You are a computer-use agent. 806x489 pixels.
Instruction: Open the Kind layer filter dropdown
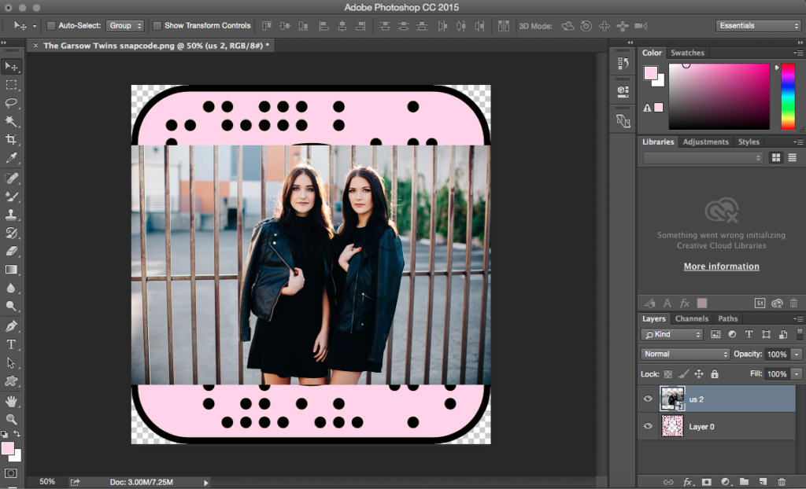click(x=671, y=334)
